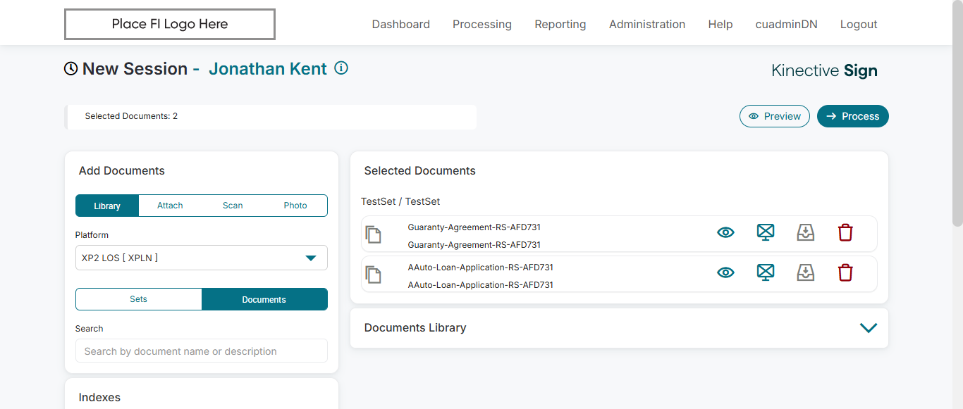963x409 pixels.
Task: Click the inbox download icon for AAuto-Loan-Application
Action: 806,272
